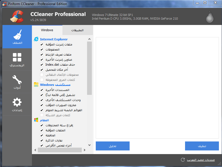Click the Piriform pear logo icon

[209, 17]
